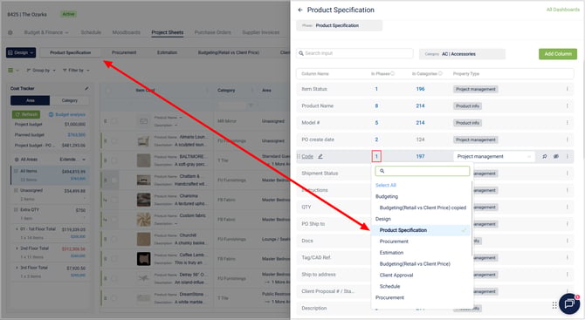Check the Procurement option under Design
This screenshot has width=585, height=320.
(x=394, y=242)
